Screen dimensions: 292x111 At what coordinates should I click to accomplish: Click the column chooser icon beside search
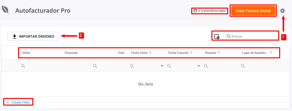tap(217, 36)
